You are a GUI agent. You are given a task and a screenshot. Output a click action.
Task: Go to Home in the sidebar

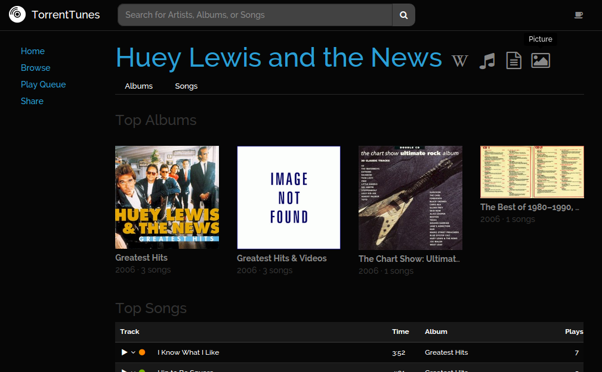pyautogui.click(x=33, y=51)
